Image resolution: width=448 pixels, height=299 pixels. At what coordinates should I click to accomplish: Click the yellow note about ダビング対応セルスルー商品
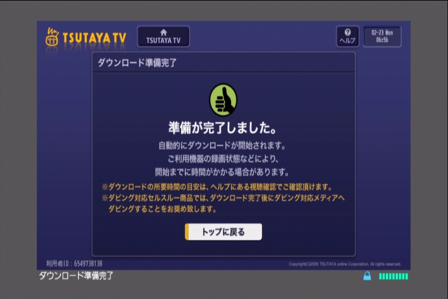pos(223,198)
